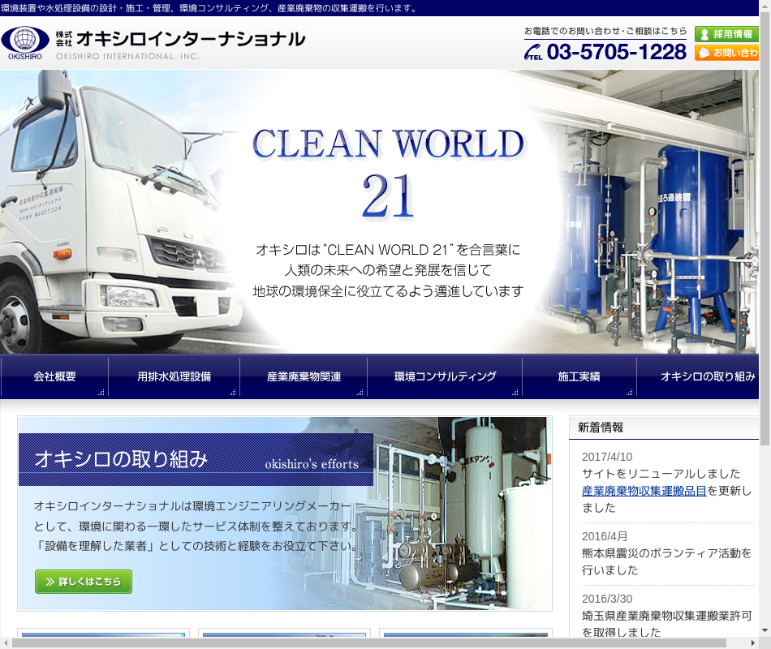Click the Okishiro globe logo
Screen dimensions: 771x649
25,43
